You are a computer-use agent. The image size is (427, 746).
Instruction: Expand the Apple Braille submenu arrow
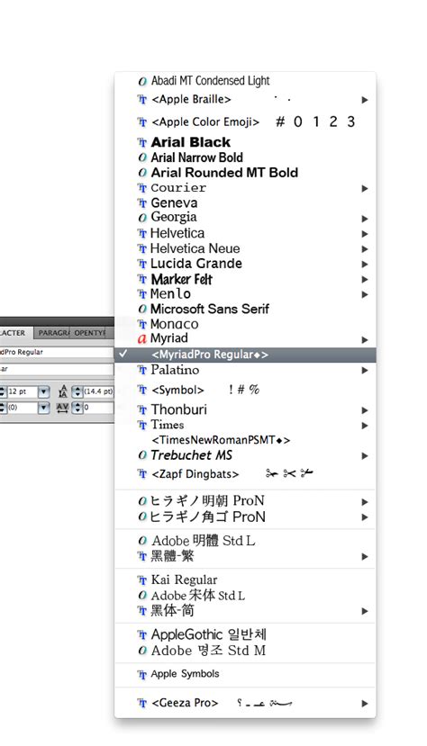365,100
